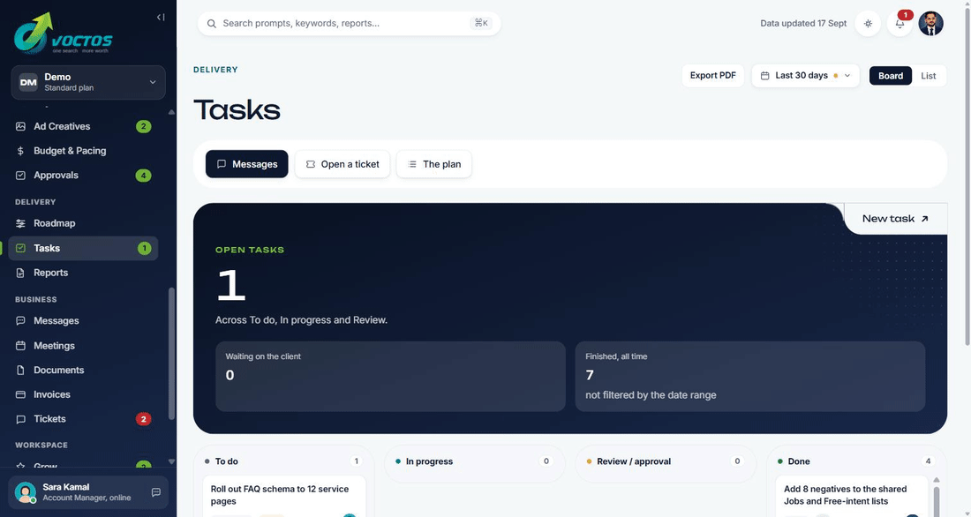This screenshot has height=517, width=971.
Task: Click the Roadmap sliders icon
Action: click(x=20, y=223)
